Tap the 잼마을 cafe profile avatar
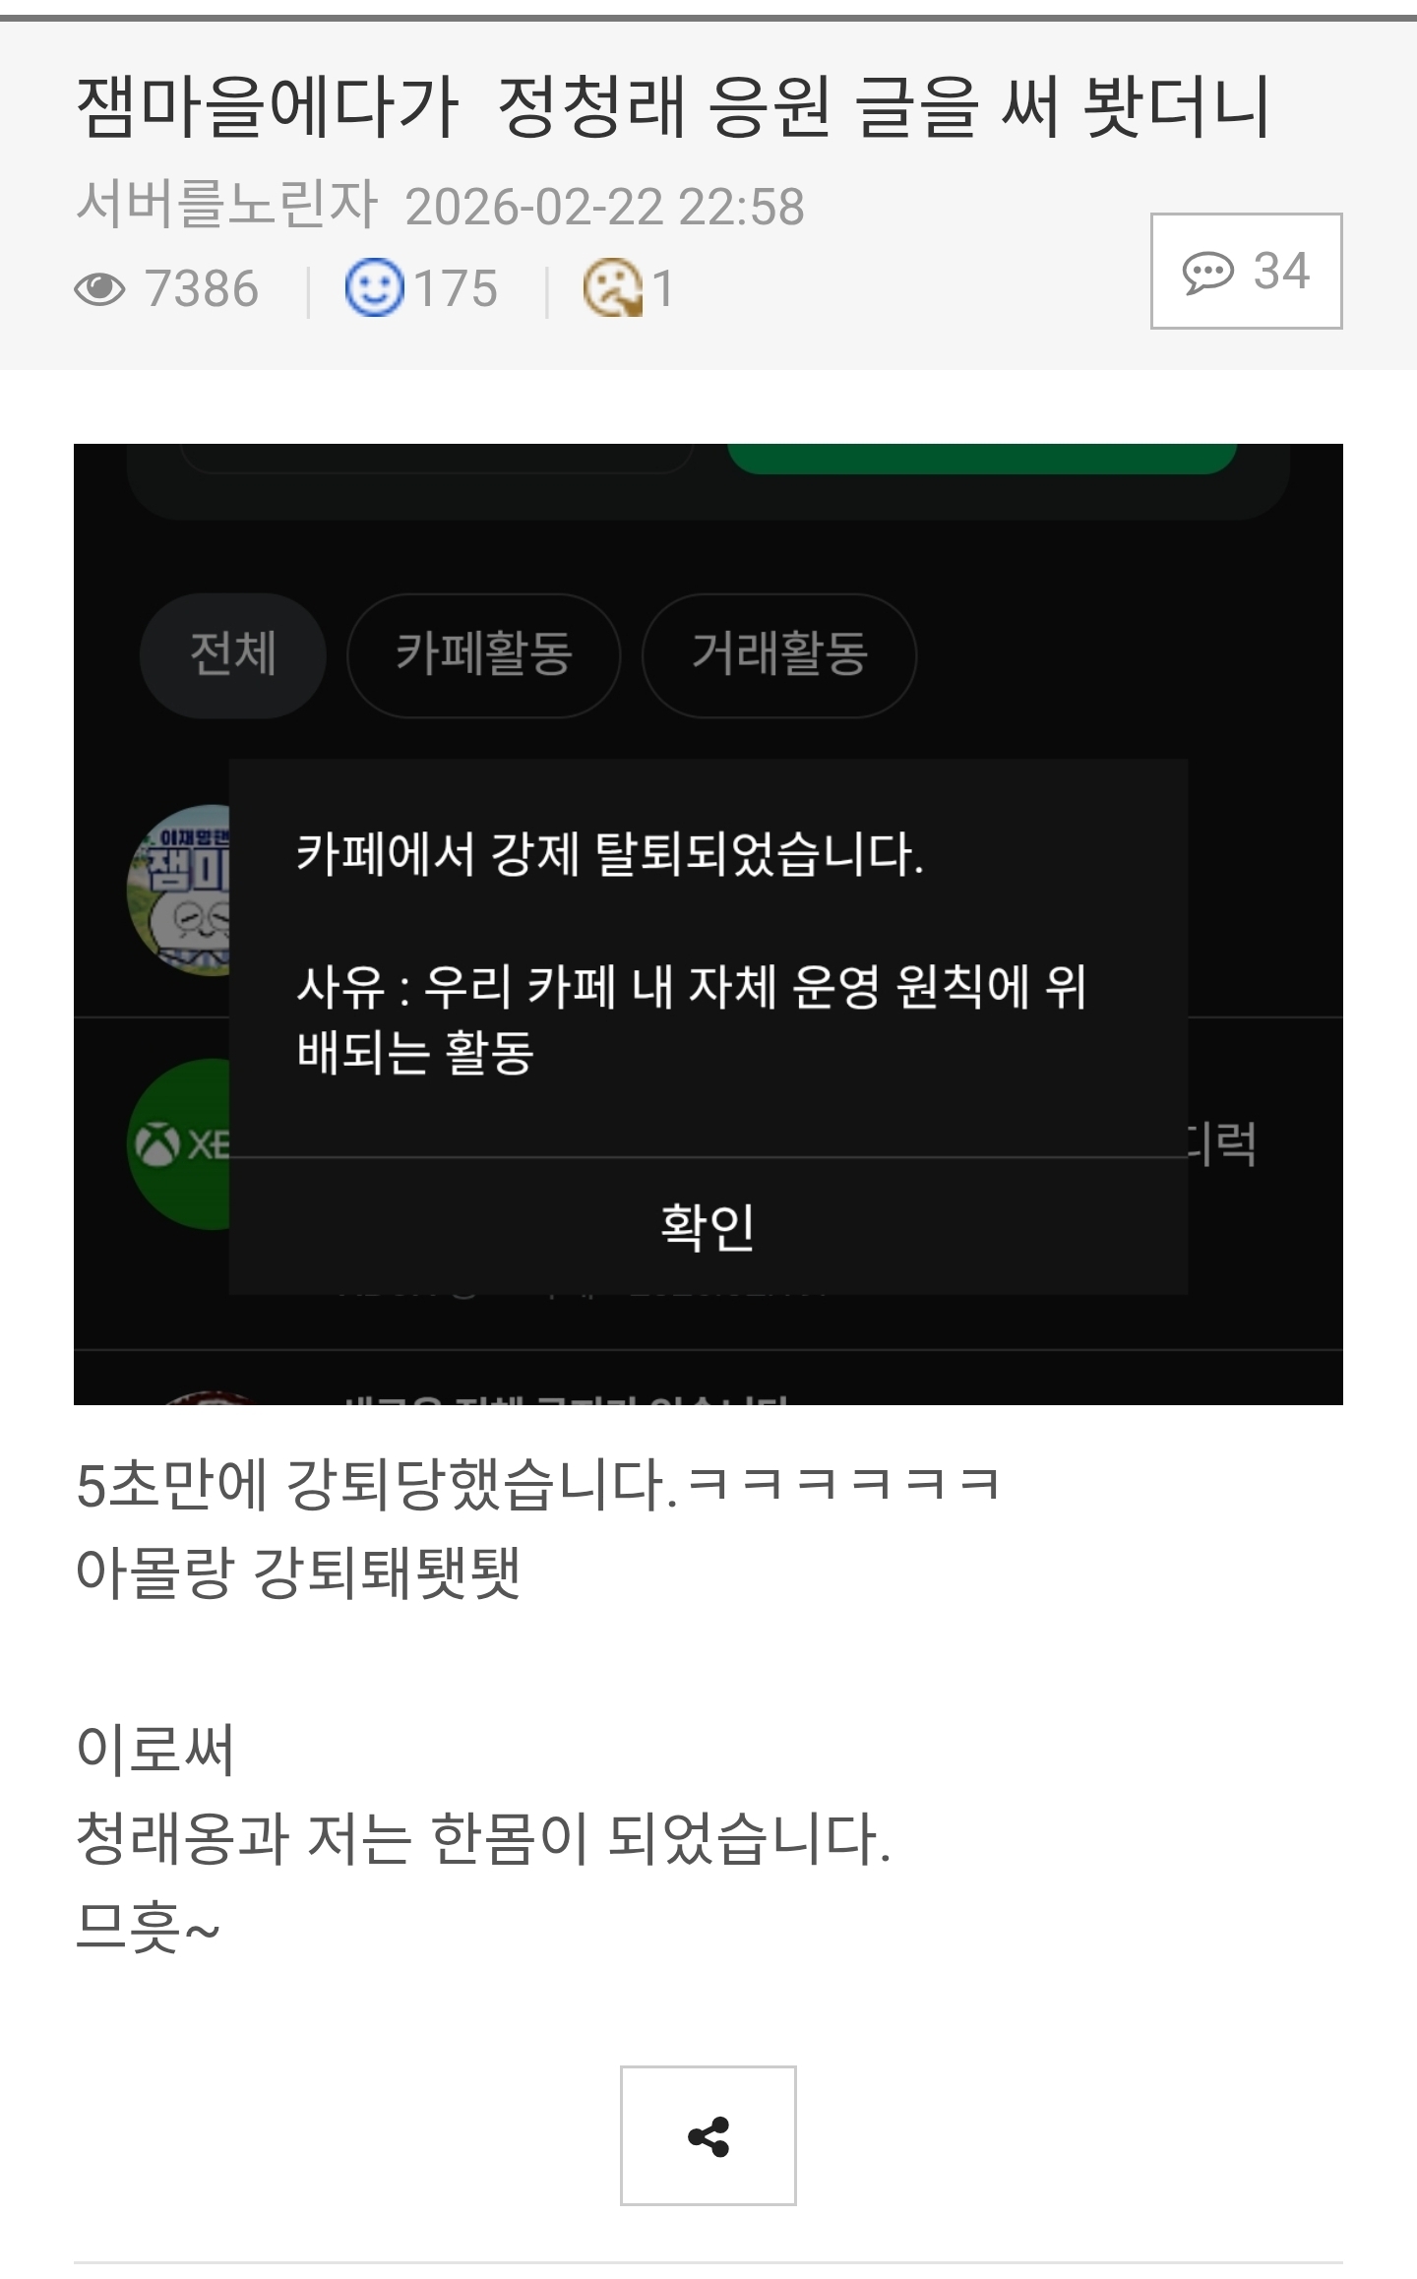This screenshot has width=1417, height=2279. (179, 891)
